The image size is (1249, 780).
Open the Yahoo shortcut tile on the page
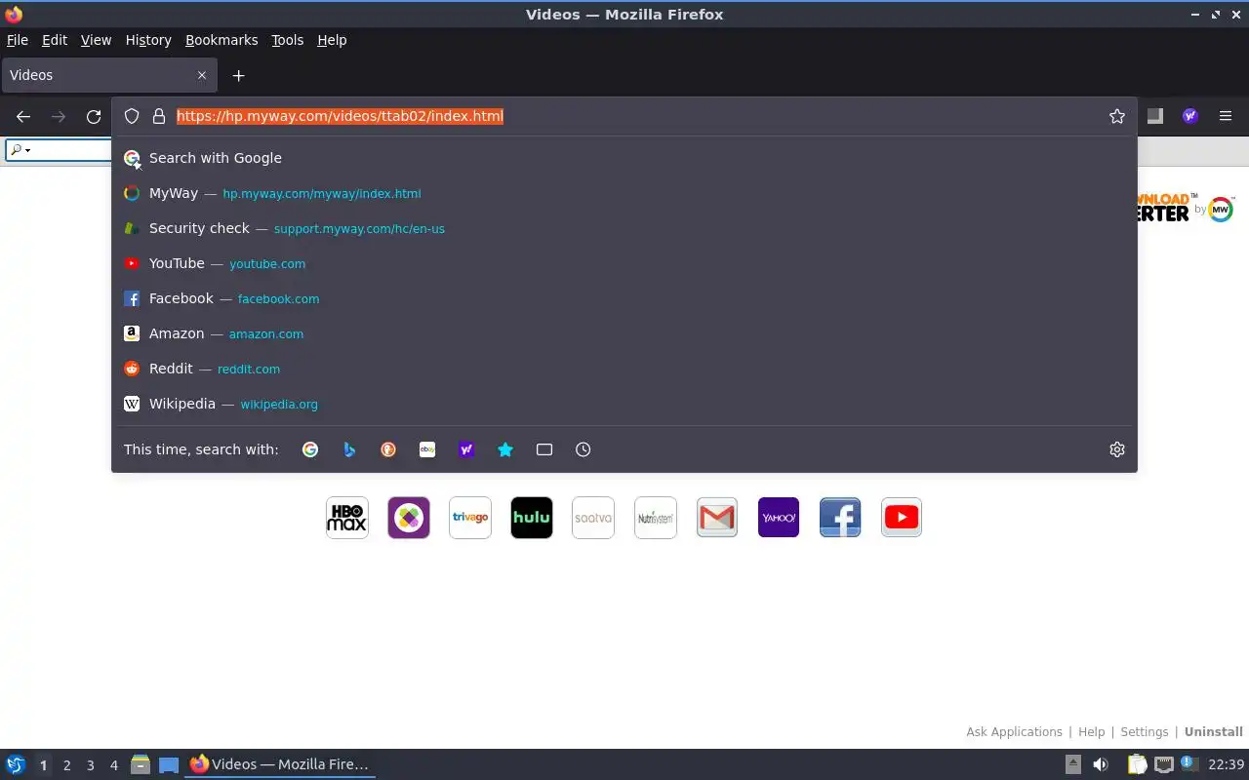779,518
